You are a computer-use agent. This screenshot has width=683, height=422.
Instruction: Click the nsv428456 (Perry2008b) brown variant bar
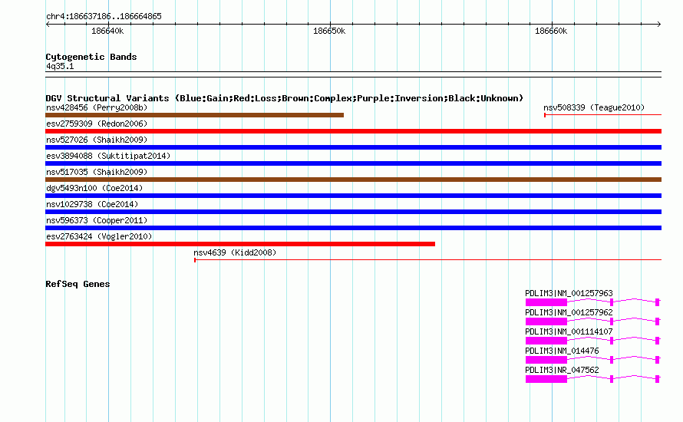tap(194, 115)
